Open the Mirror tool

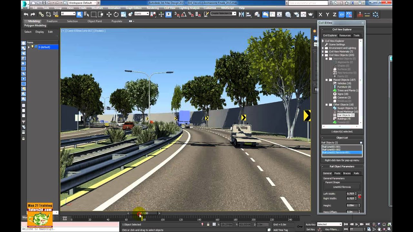[241, 14]
